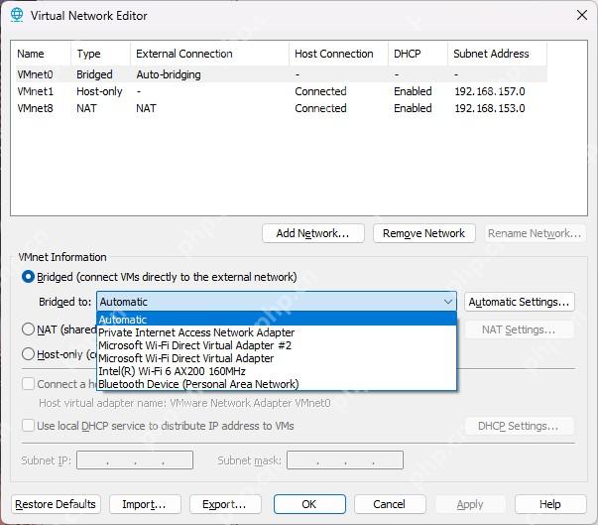
Task: Open DHCP Settings button
Action: [x=519, y=426]
